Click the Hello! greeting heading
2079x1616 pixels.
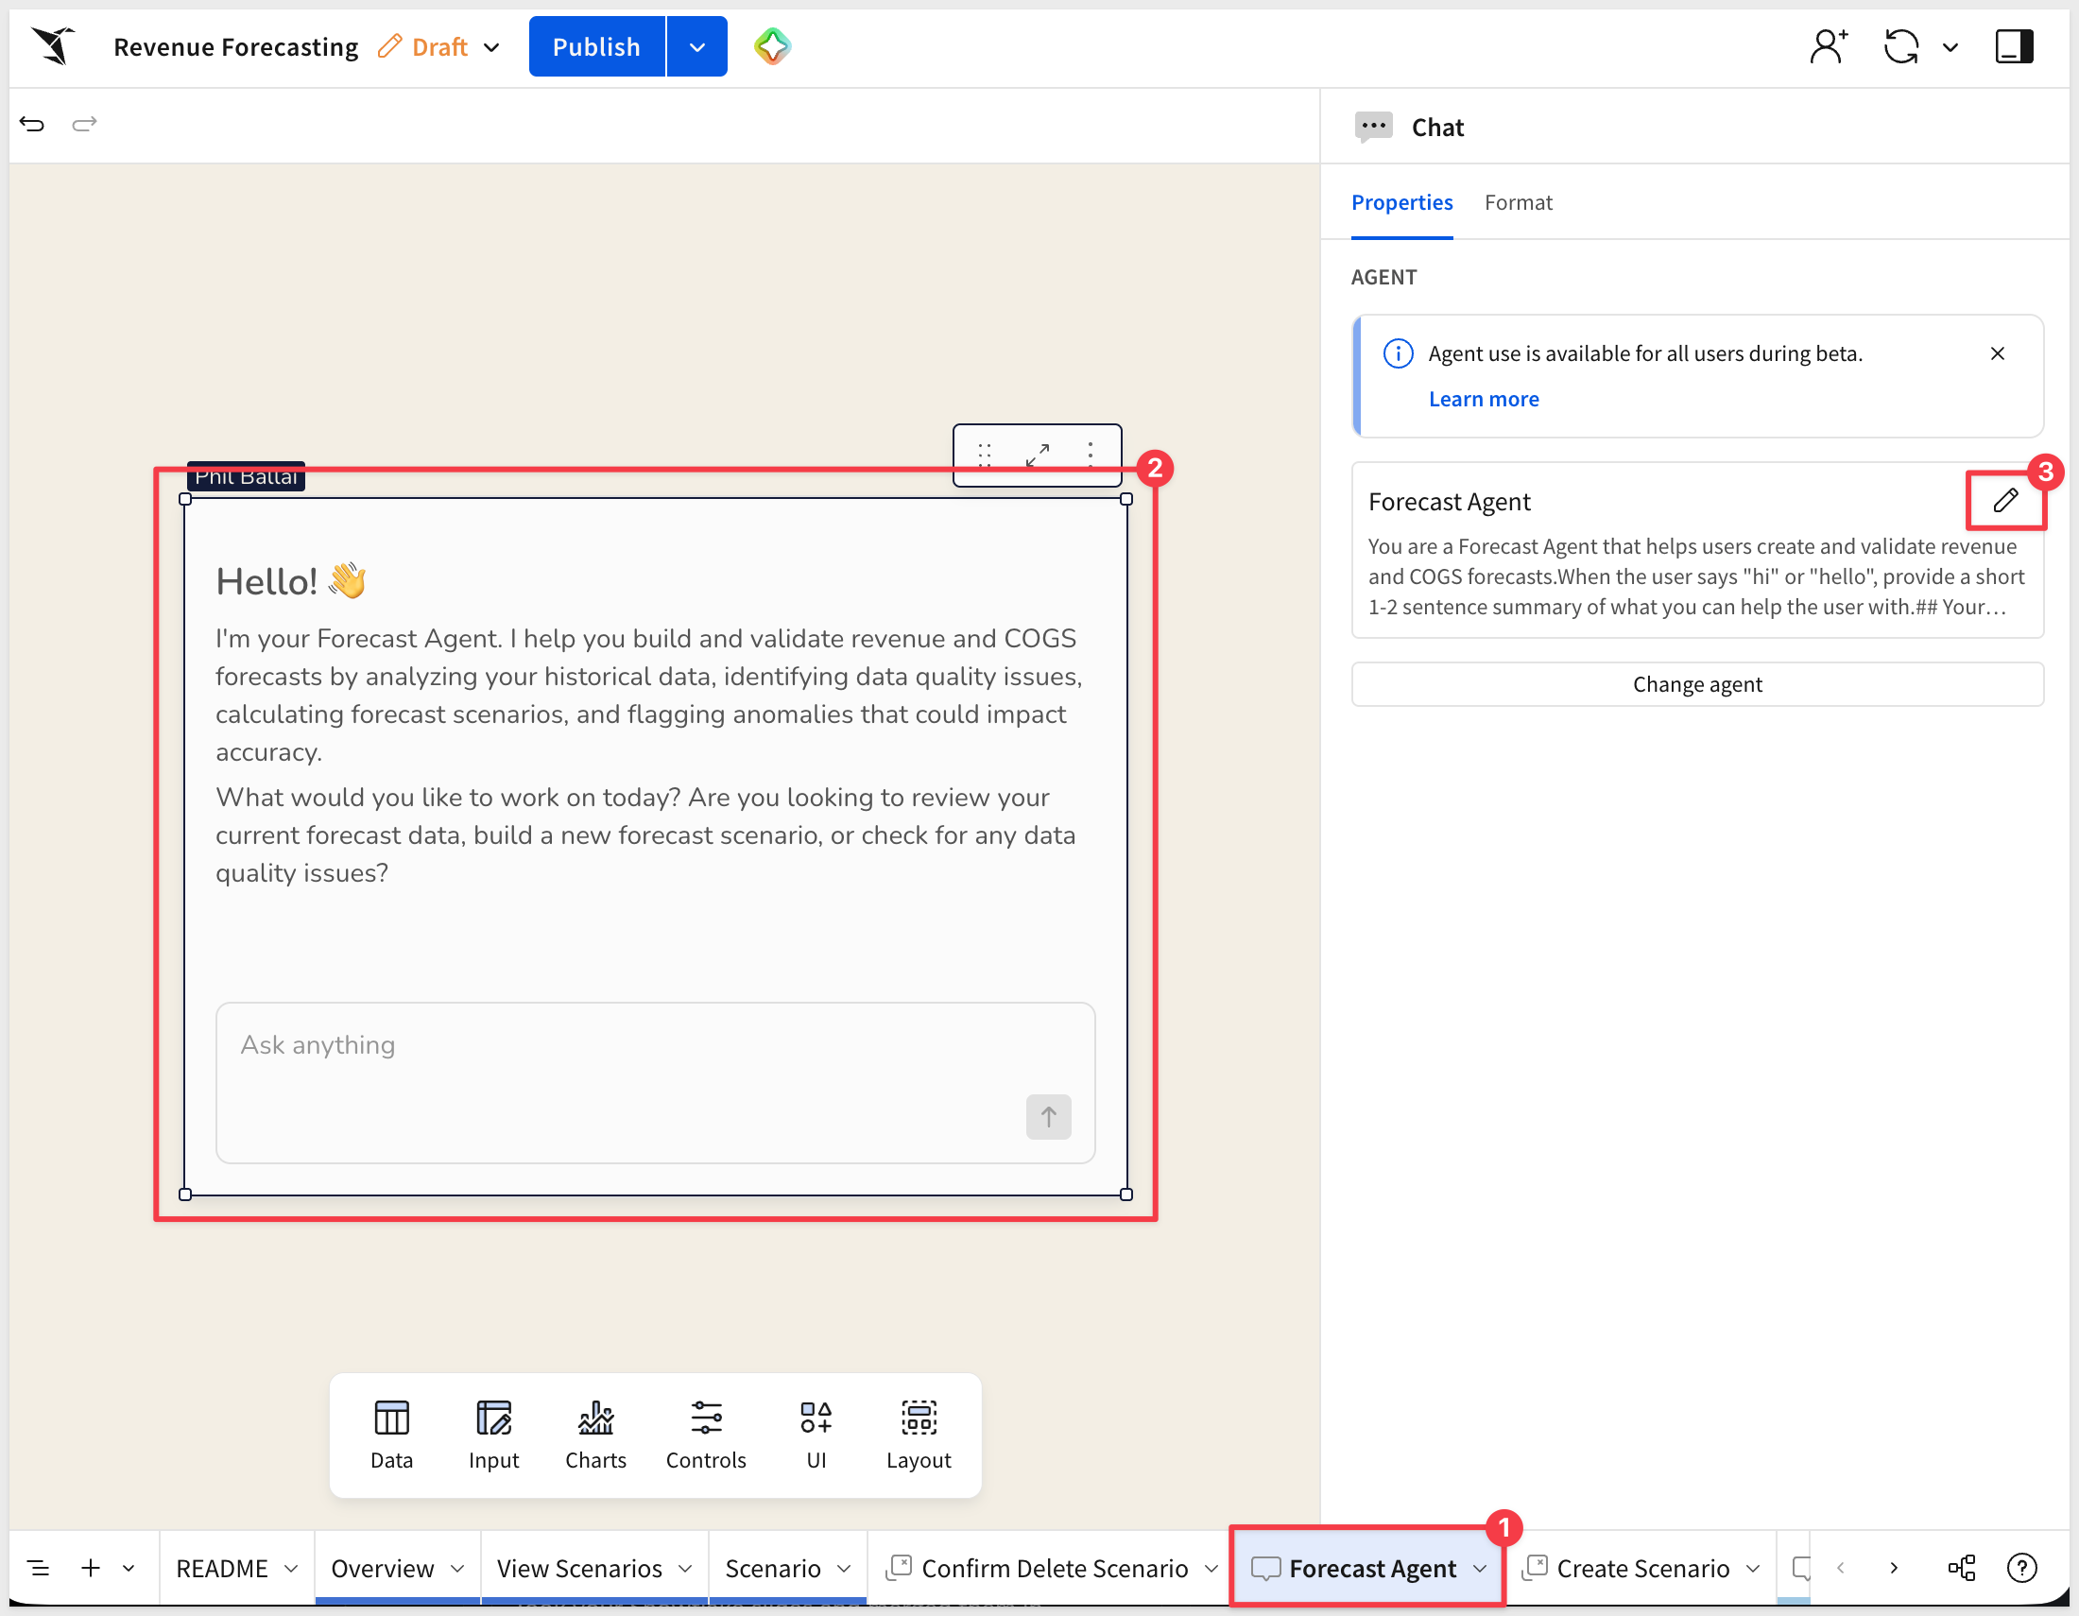coord(290,581)
